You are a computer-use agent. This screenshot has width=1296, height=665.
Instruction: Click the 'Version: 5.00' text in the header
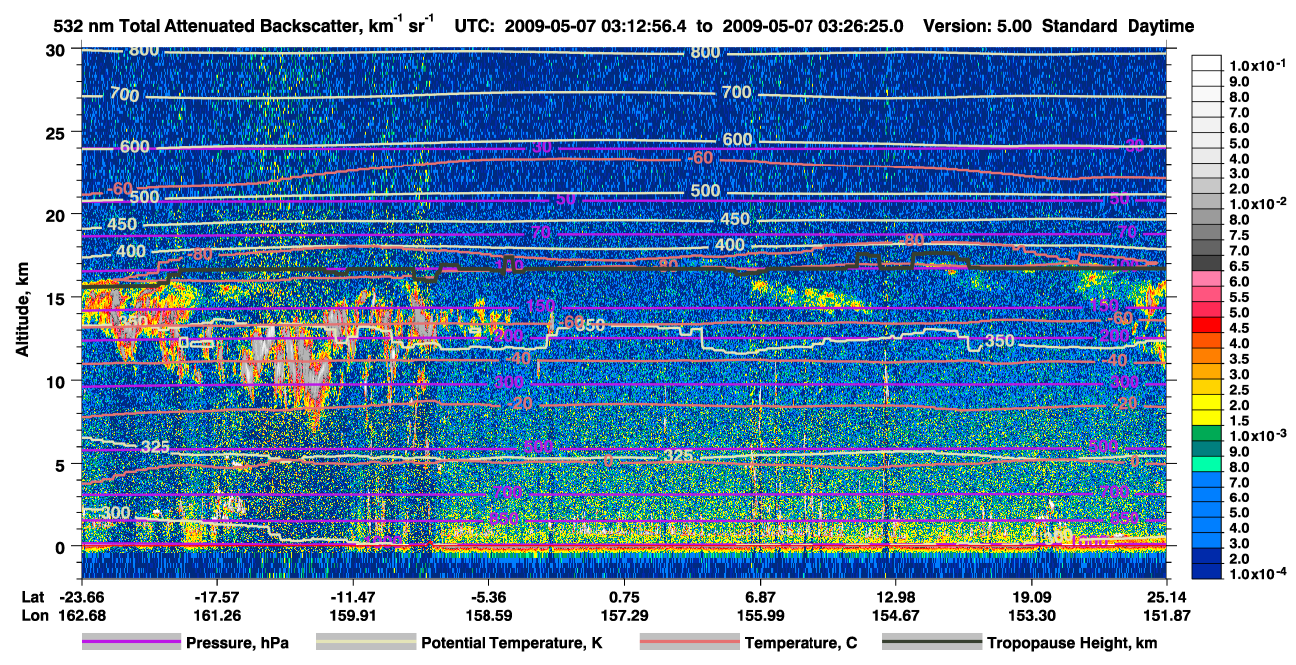pyautogui.click(x=978, y=26)
